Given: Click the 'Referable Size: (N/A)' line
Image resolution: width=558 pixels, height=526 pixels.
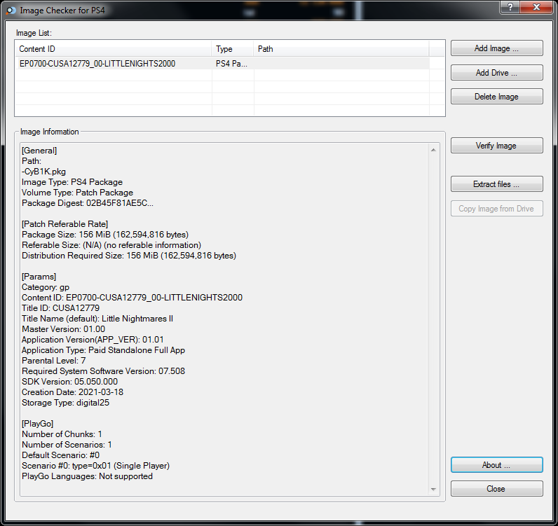Looking at the screenshot, I should (x=111, y=245).
